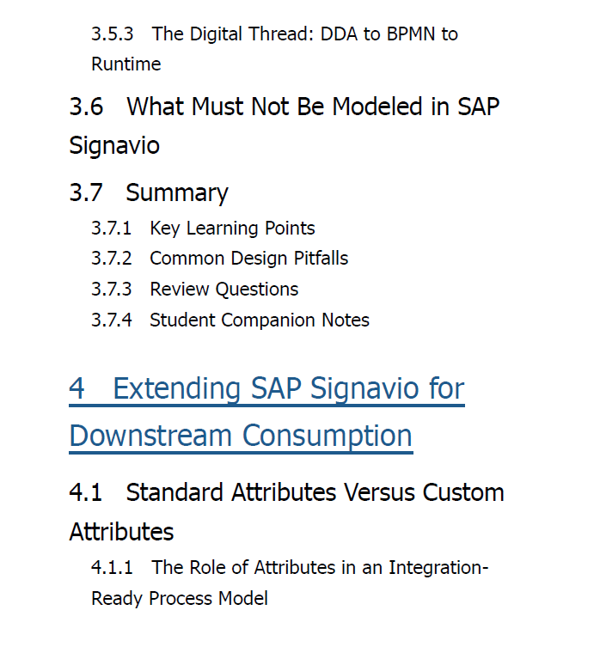
Task: Click the "Runtime" wrapped line of 3.5.3
Action: pyautogui.click(x=126, y=64)
